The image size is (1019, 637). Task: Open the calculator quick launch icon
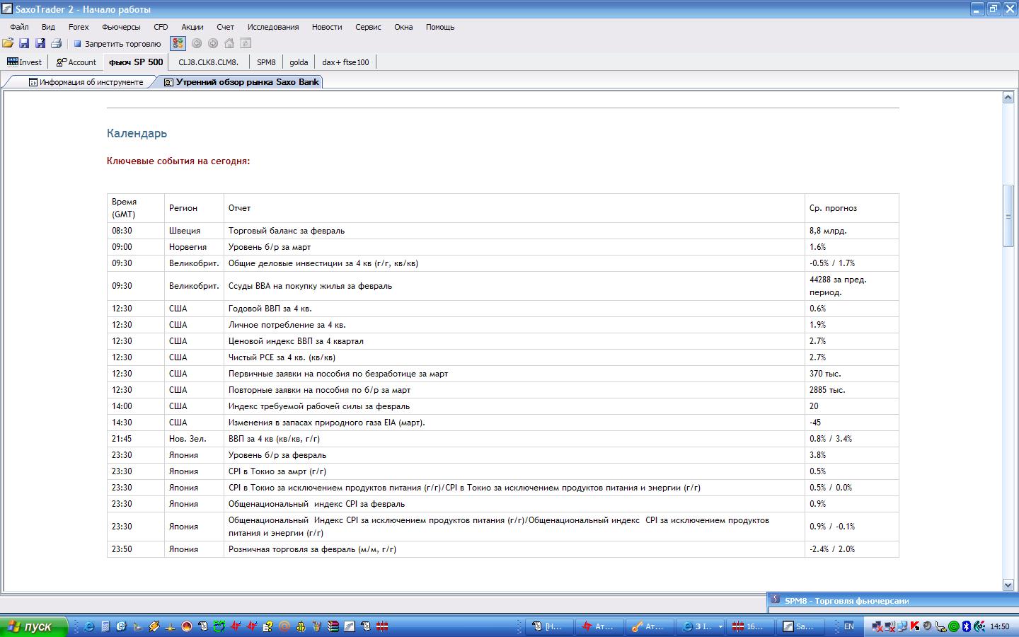(105, 626)
